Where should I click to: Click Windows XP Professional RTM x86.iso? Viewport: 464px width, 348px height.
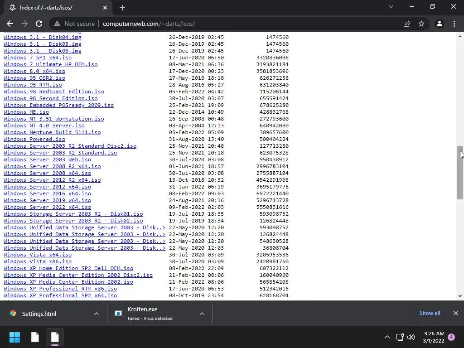(x=60, y=289)
